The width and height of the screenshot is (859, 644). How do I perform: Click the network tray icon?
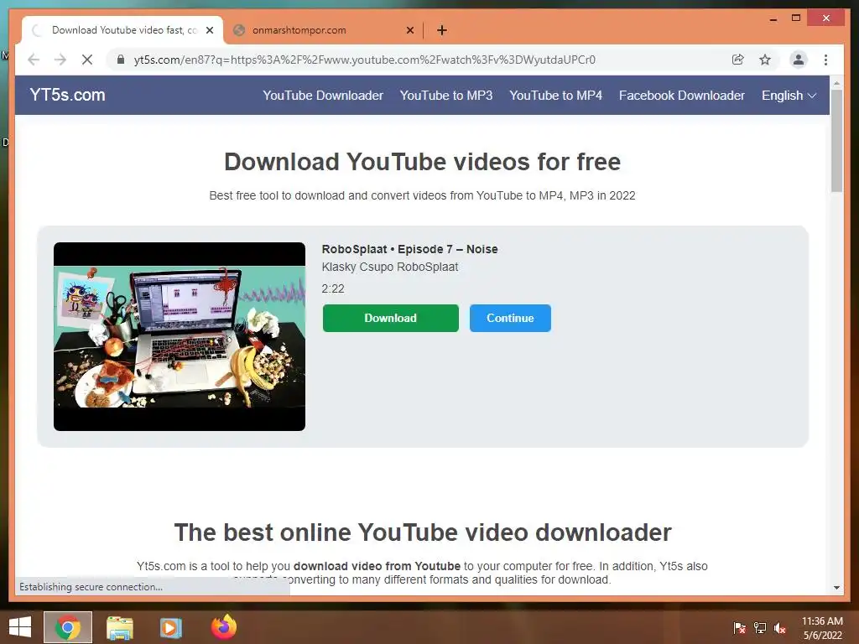[760, 628]
